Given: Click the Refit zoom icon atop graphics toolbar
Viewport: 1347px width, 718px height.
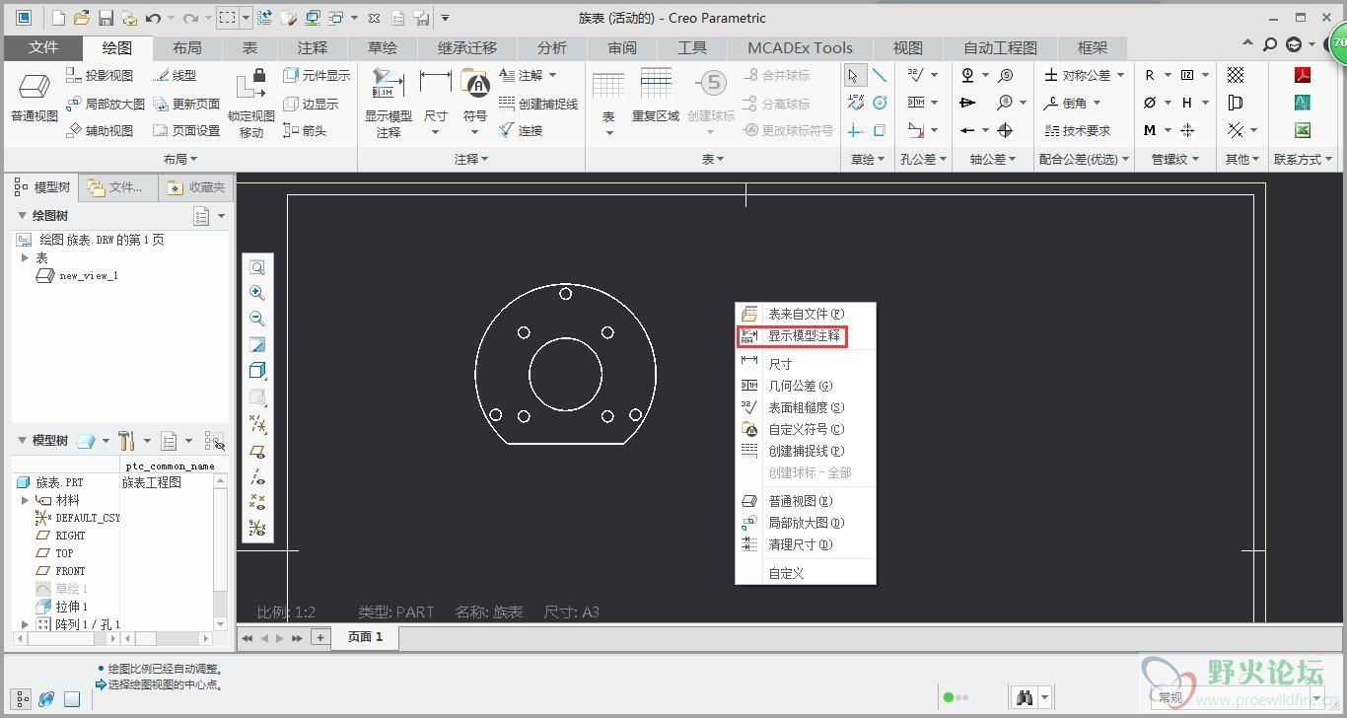Looking at the screenshot, I should pos(257,267).
